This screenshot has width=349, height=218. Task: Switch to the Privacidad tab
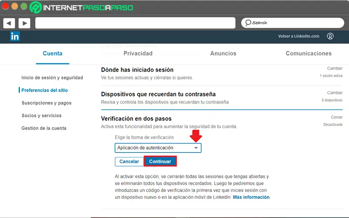coord(138,53)
